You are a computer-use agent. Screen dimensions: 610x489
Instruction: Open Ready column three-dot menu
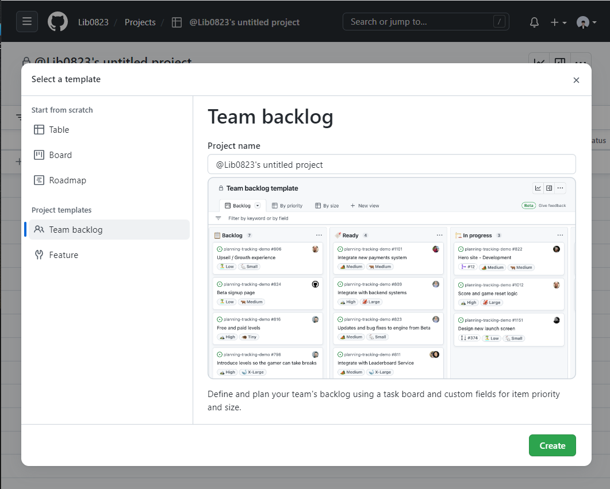pos(440,235)
